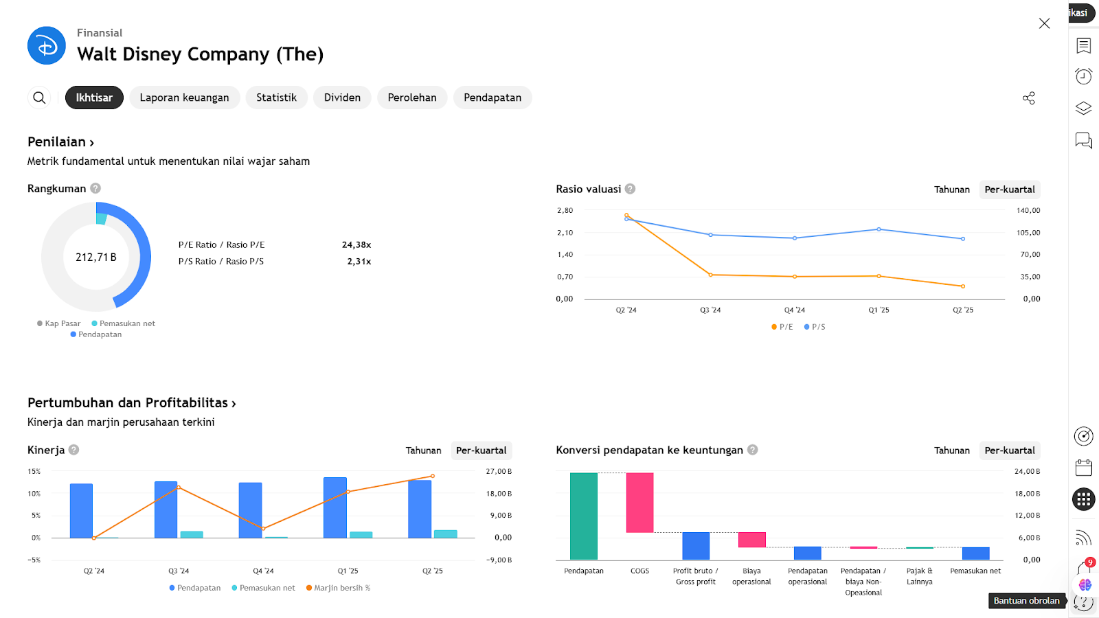Open the chat bubbles icon in sidebar

coord(1083,140)
